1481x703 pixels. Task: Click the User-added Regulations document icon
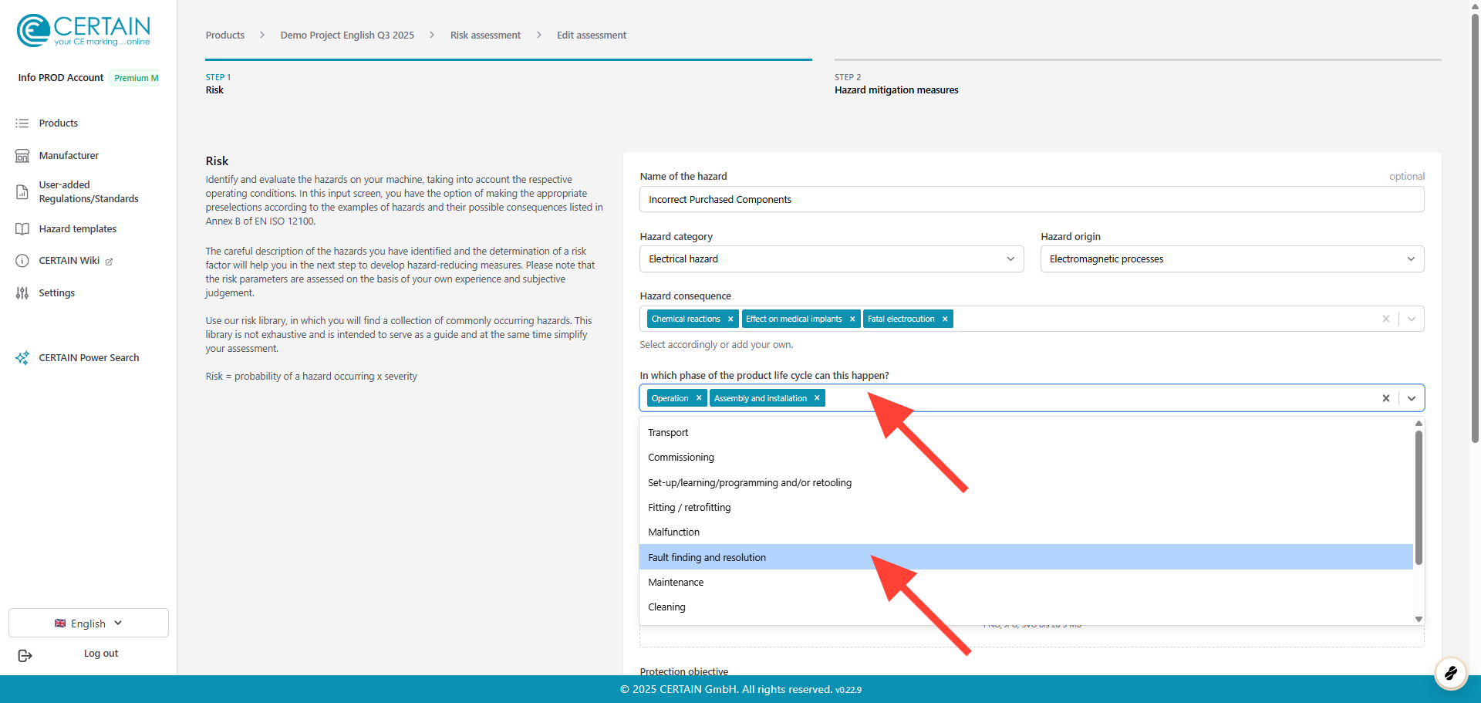(x=22, y=192)
